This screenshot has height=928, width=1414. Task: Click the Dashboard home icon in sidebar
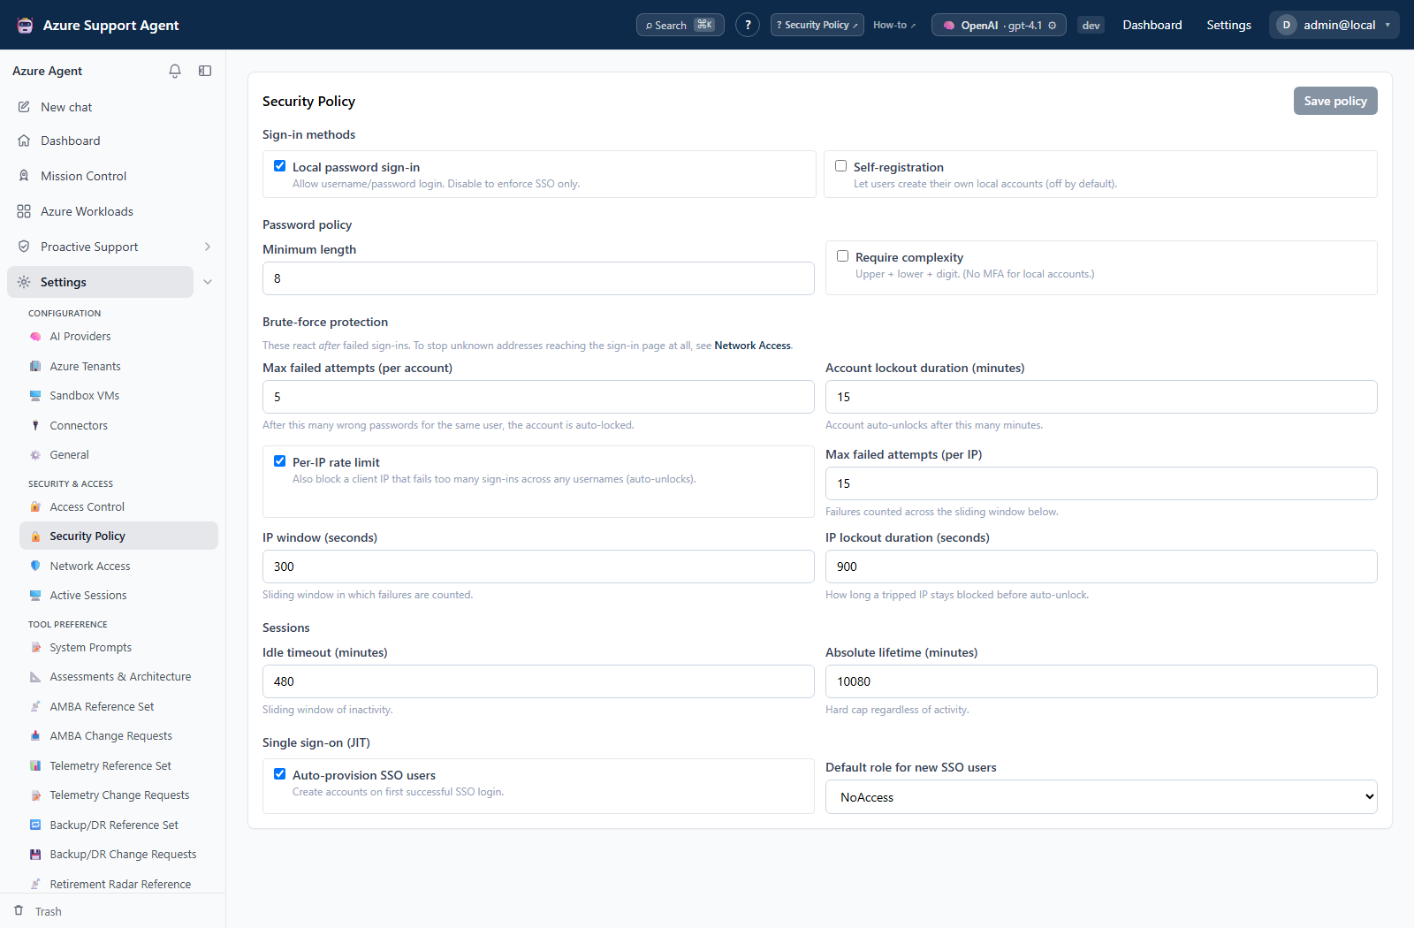(24, 141)
